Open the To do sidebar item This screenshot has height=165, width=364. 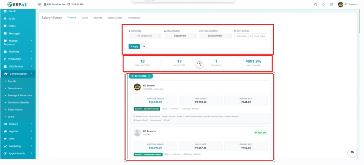[x=12, y=18]
